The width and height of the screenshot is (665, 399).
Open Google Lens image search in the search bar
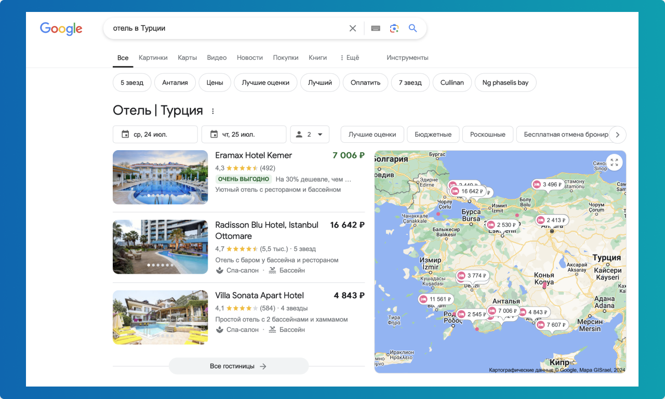pos(394,28)
